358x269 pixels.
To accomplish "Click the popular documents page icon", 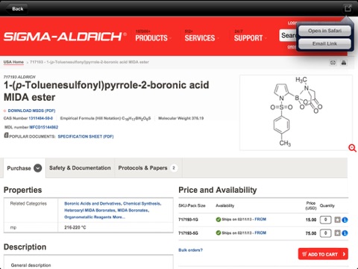I will (x=6, y=135).
